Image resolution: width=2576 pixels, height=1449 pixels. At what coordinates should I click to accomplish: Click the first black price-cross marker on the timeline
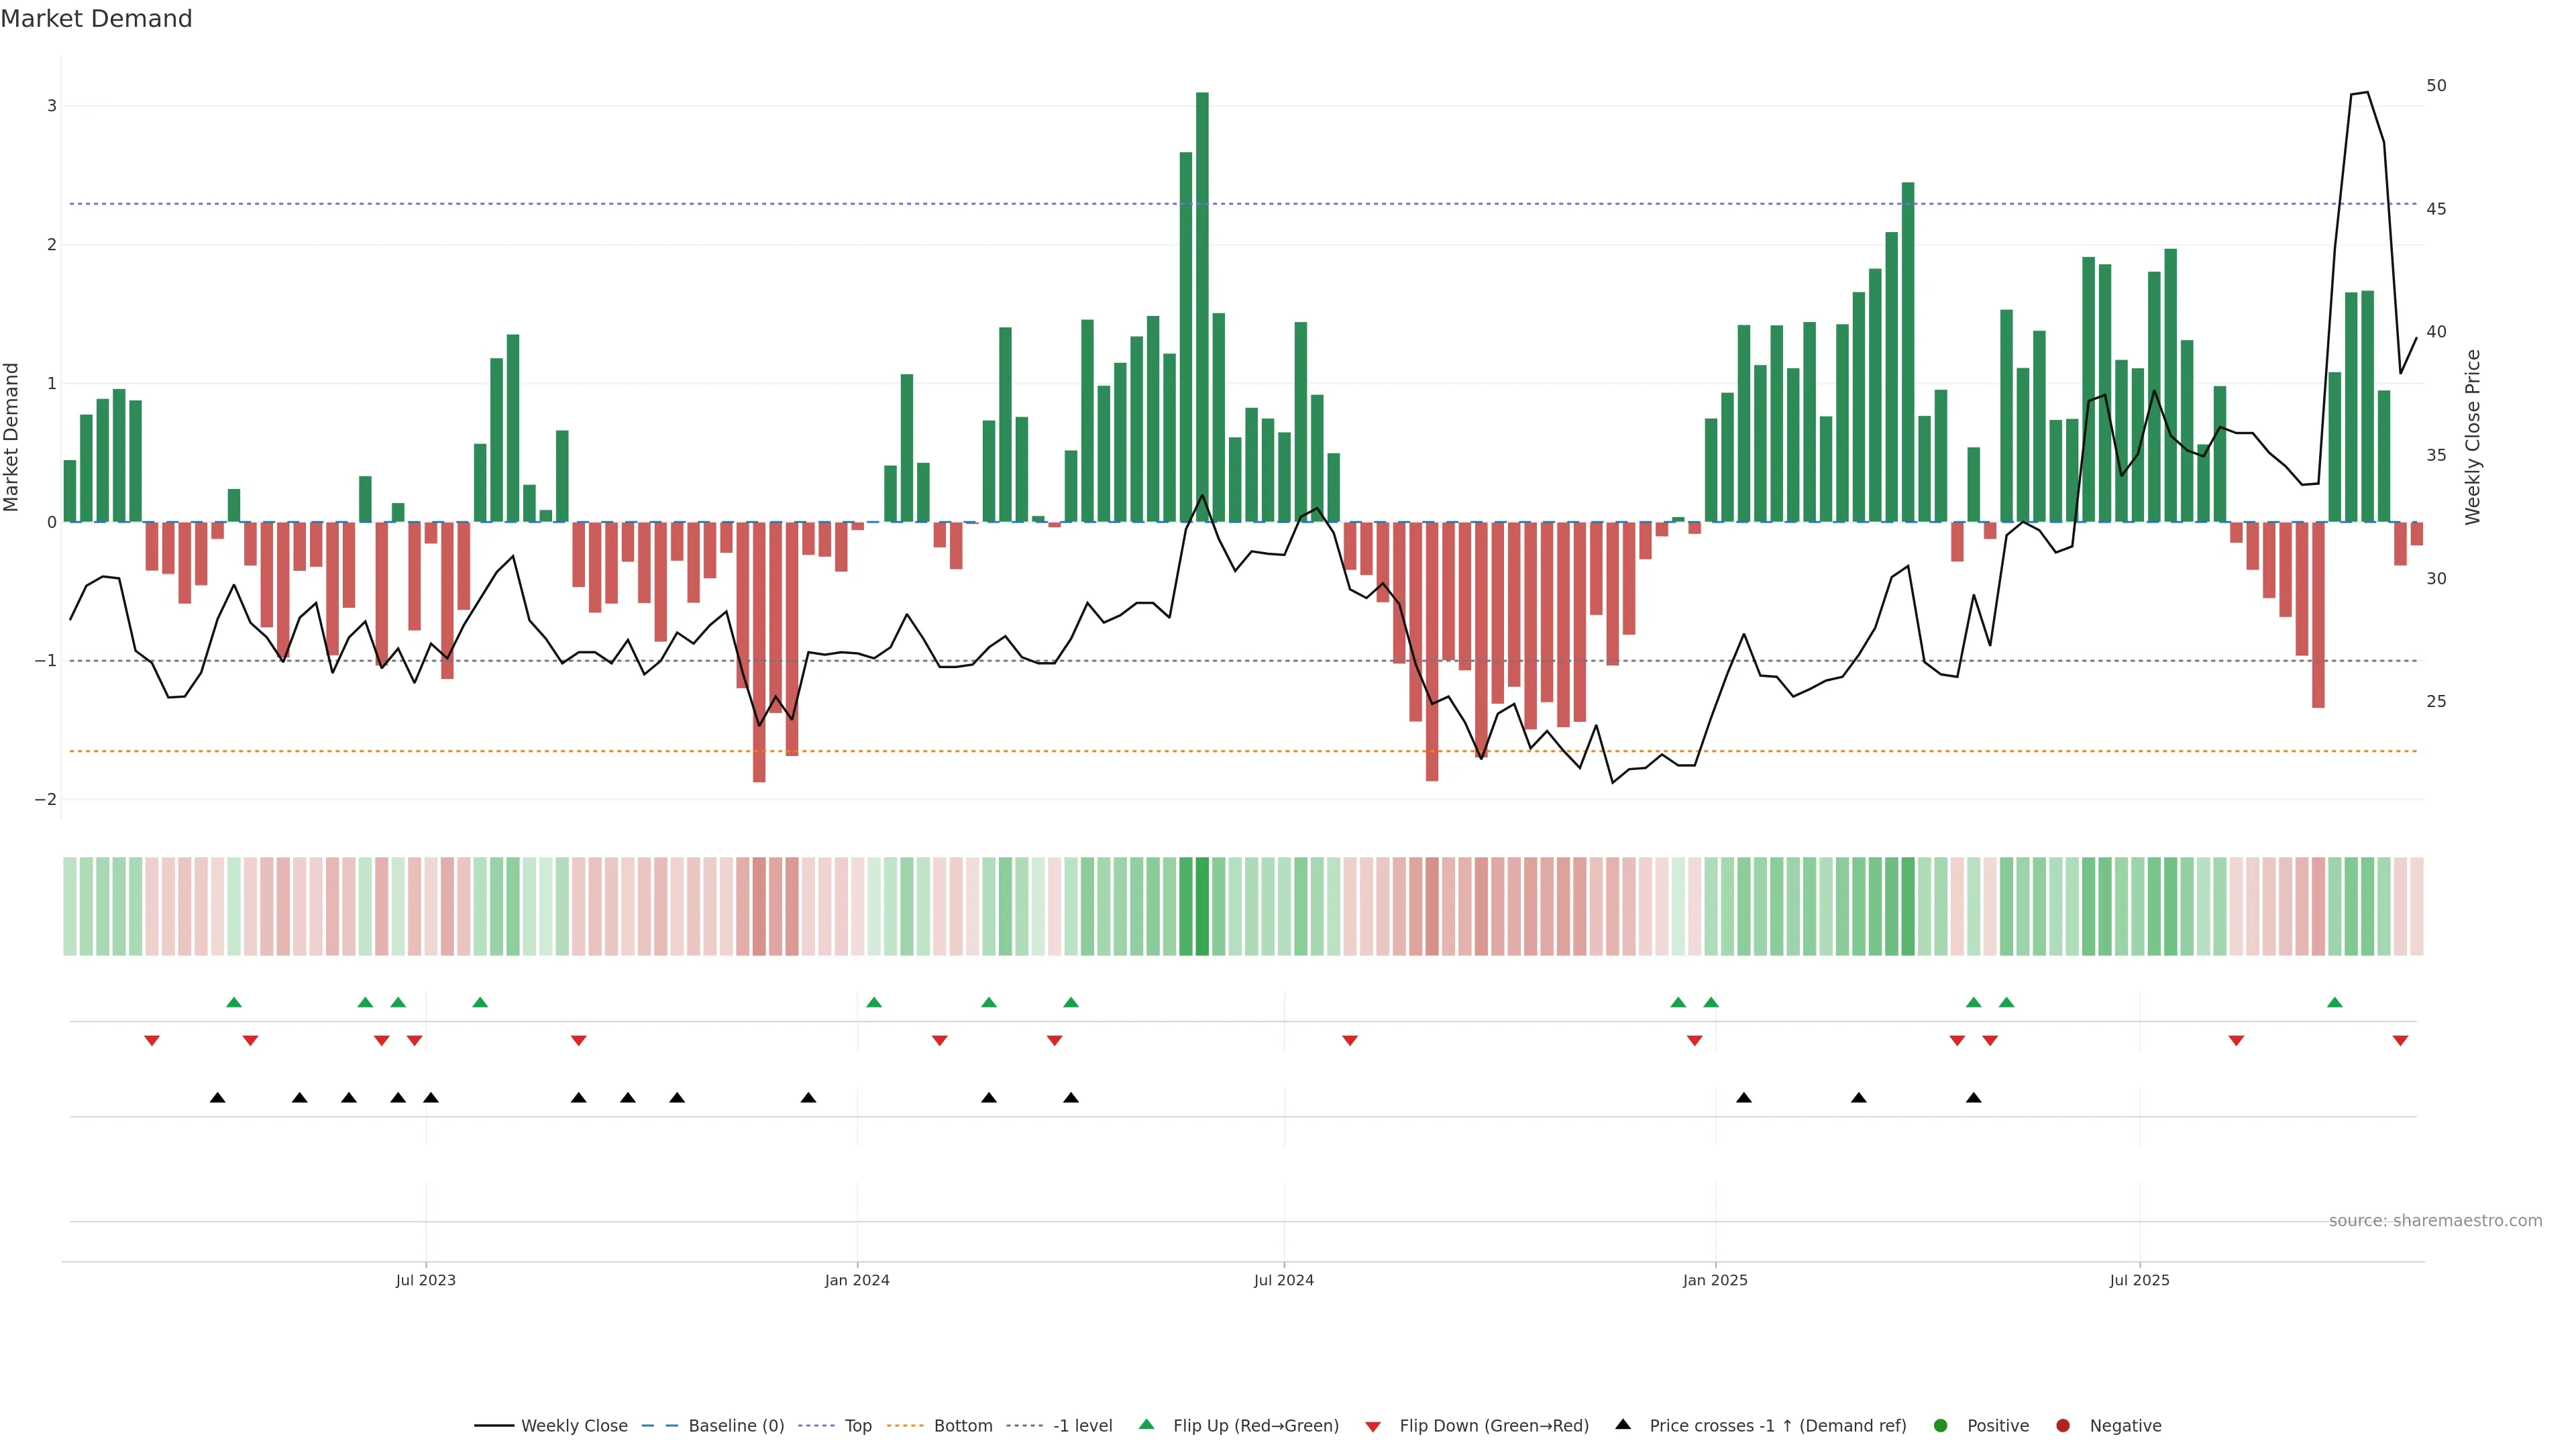point(217,1098)
